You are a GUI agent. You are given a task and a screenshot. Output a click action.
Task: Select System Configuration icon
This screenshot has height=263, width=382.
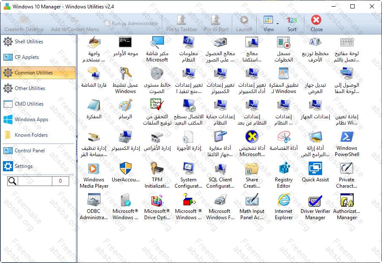188,168
